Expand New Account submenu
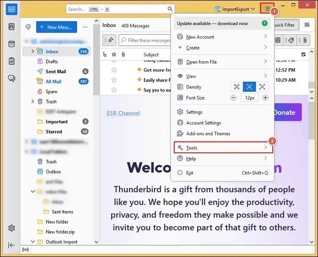 click(x=222, y=37)
